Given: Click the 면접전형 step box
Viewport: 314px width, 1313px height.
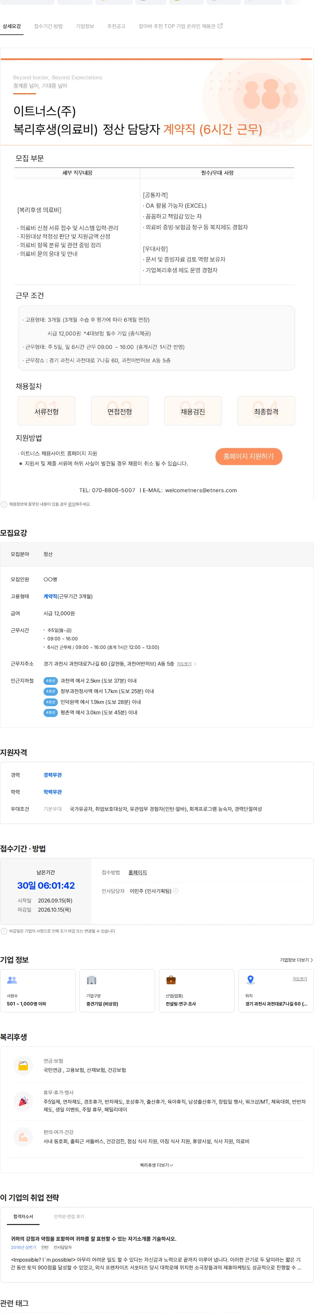Looking at the screenshot, I should point(120,411).
